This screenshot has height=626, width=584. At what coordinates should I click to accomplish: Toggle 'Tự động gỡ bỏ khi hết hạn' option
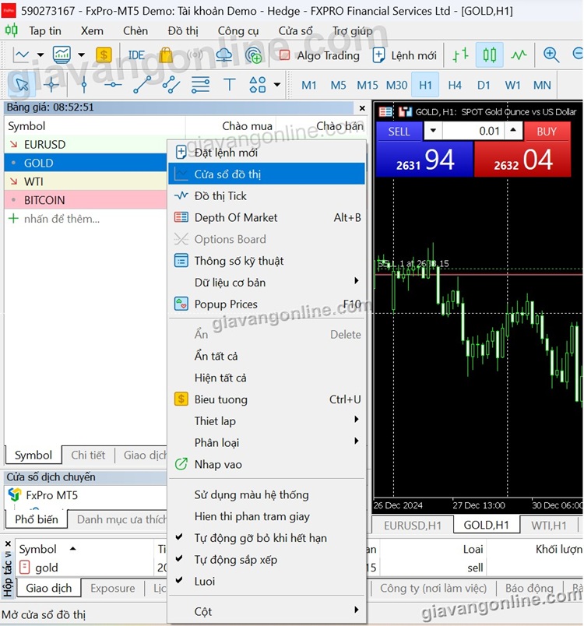[x=260, y=538]
